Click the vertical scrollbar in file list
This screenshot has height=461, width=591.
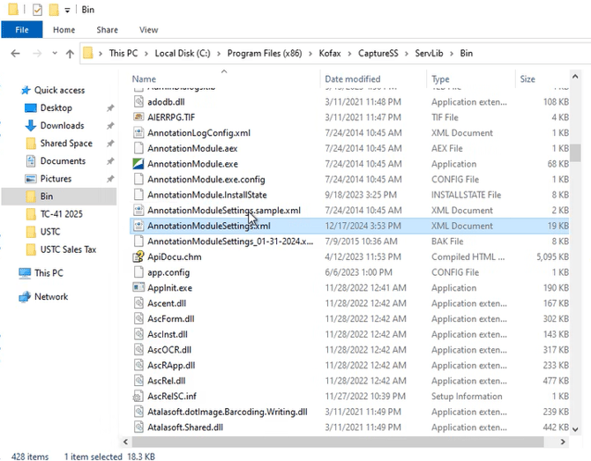574,153
